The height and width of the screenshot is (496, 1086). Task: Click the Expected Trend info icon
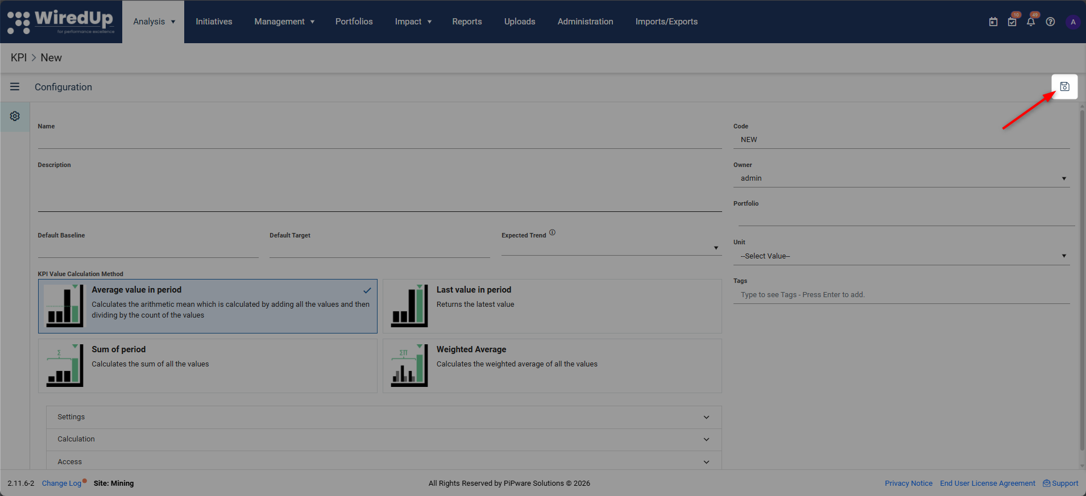[552, 232]
